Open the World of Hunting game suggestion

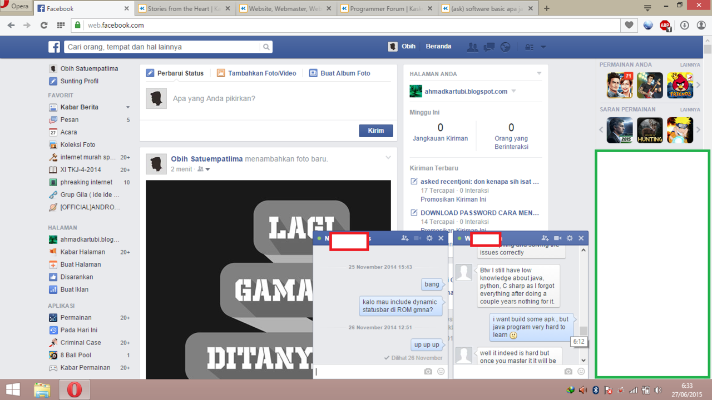(650, 130)
